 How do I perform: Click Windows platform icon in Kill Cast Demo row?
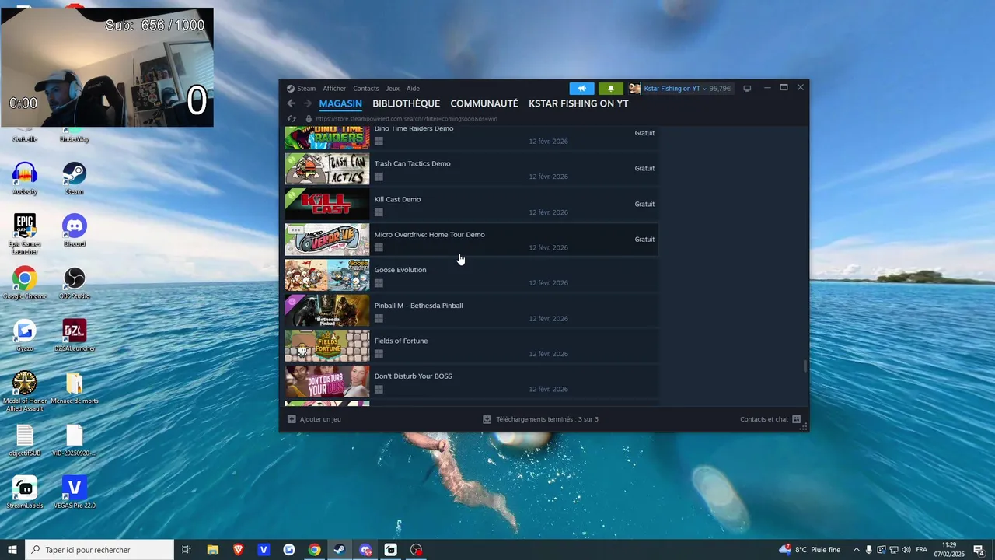(x=379, y=212)
